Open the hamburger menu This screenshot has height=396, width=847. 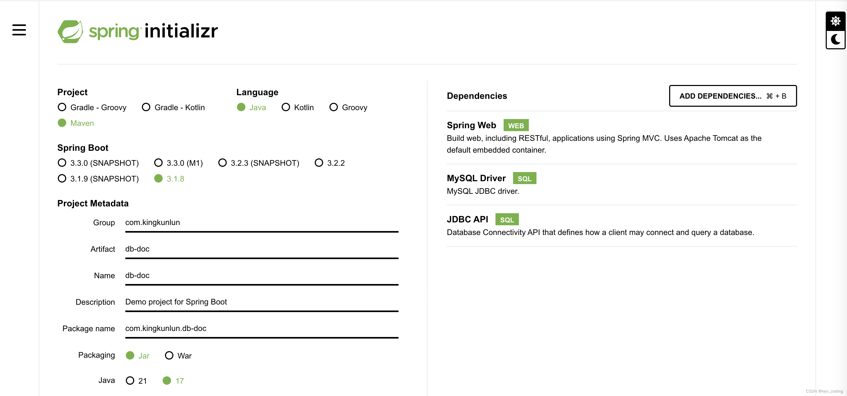click(19, 30)
